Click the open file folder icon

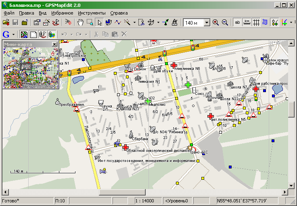pyautogui.click(x=6, y=23)
